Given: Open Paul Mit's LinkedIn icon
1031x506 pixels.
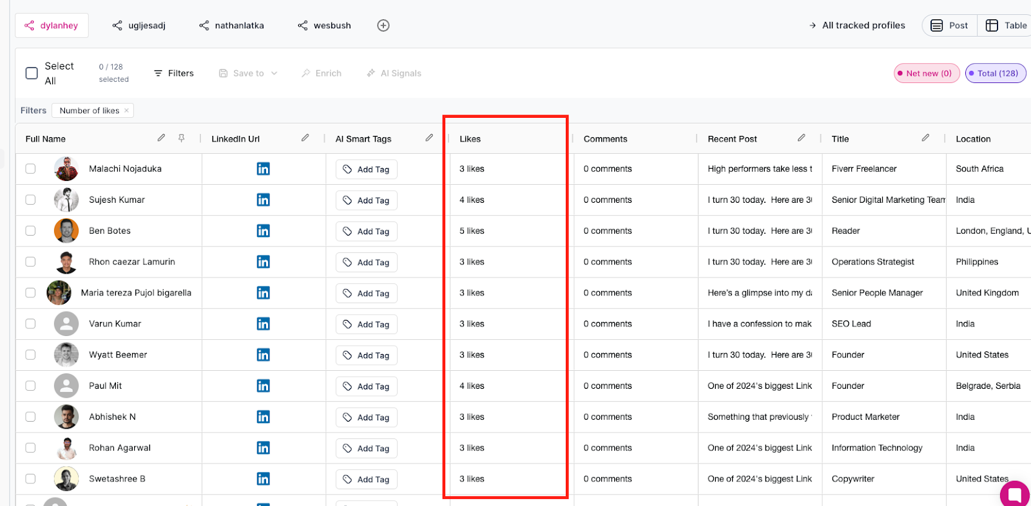Looking at the screenshot, I should pyautogui.click(x=263, y=386).
